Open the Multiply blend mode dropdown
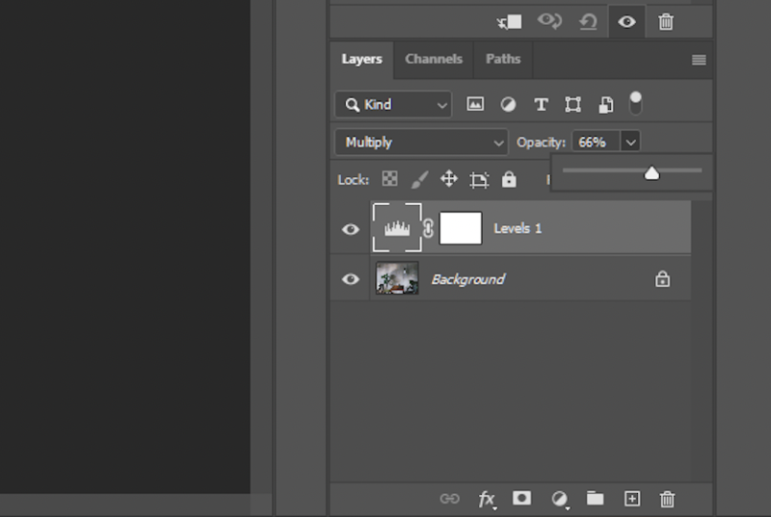This screenshot has height=517, width=771. click(421, 142)
